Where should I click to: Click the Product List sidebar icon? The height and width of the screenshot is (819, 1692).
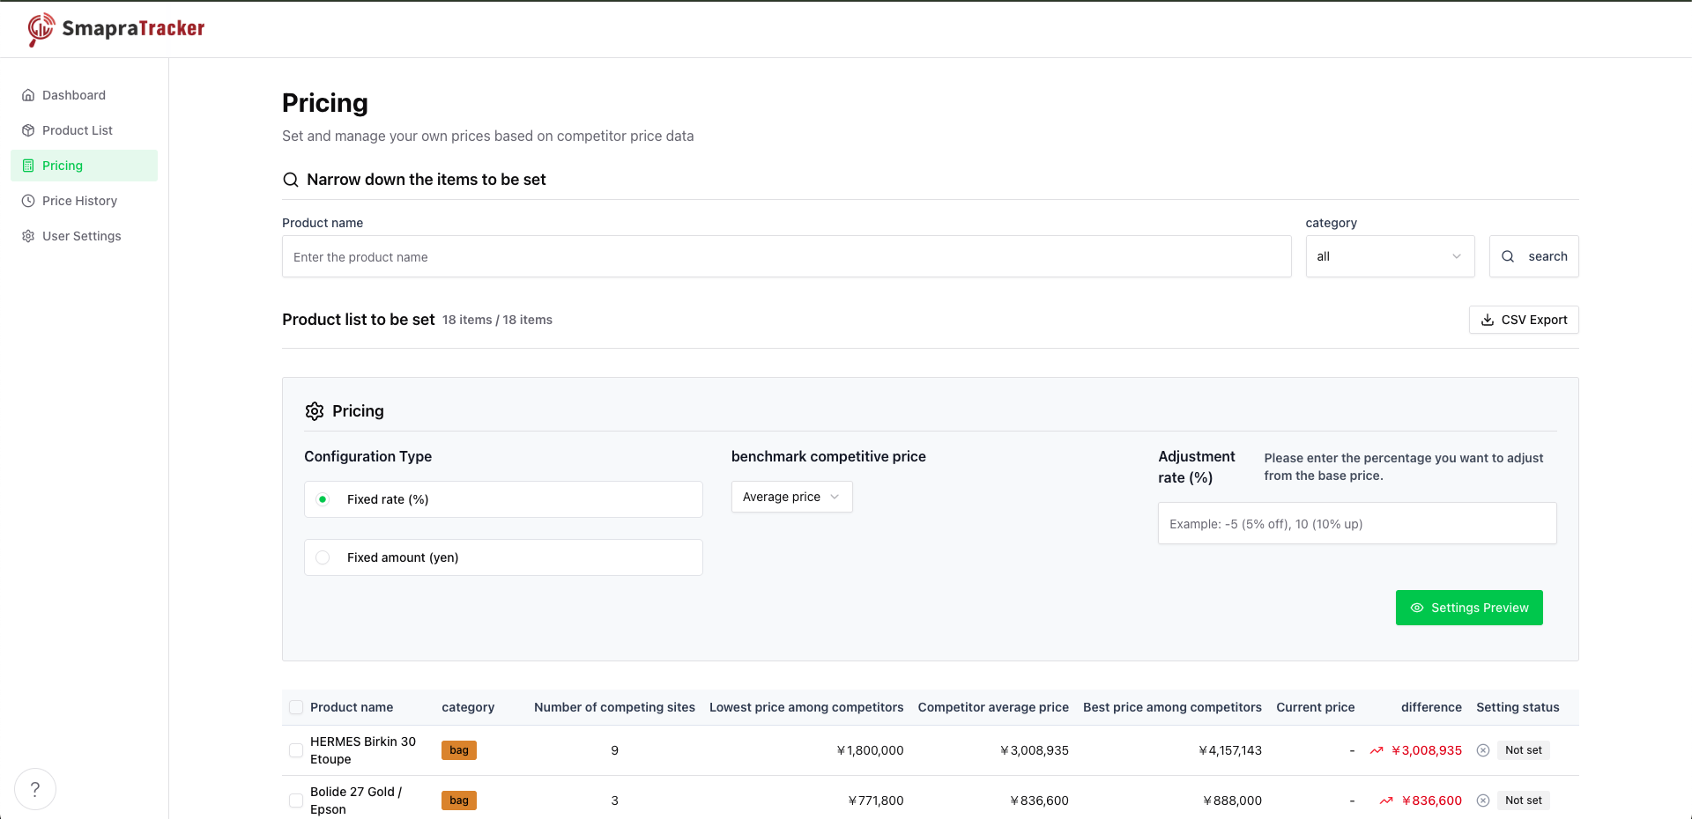point(29,129)
